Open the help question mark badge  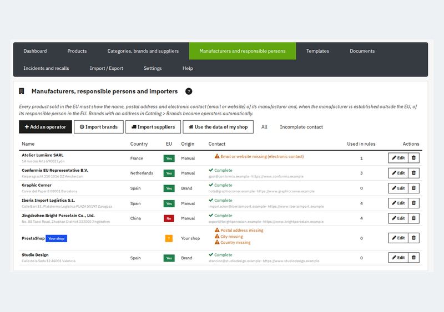coord(189,91)
